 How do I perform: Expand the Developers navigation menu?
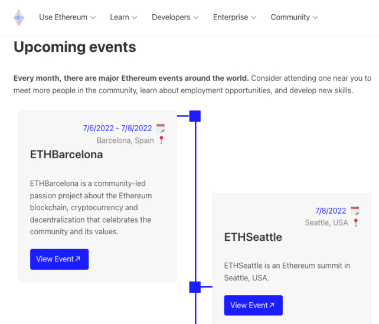point(175,18)
